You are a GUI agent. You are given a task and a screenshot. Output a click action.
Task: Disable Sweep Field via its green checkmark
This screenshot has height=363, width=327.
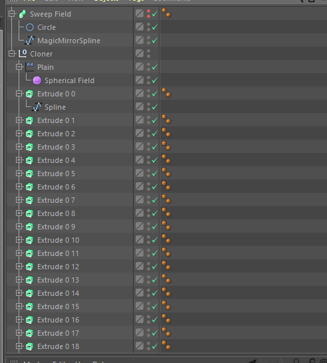[x=155, y=14]
